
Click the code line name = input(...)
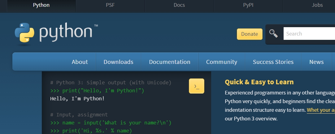point(111,123)
